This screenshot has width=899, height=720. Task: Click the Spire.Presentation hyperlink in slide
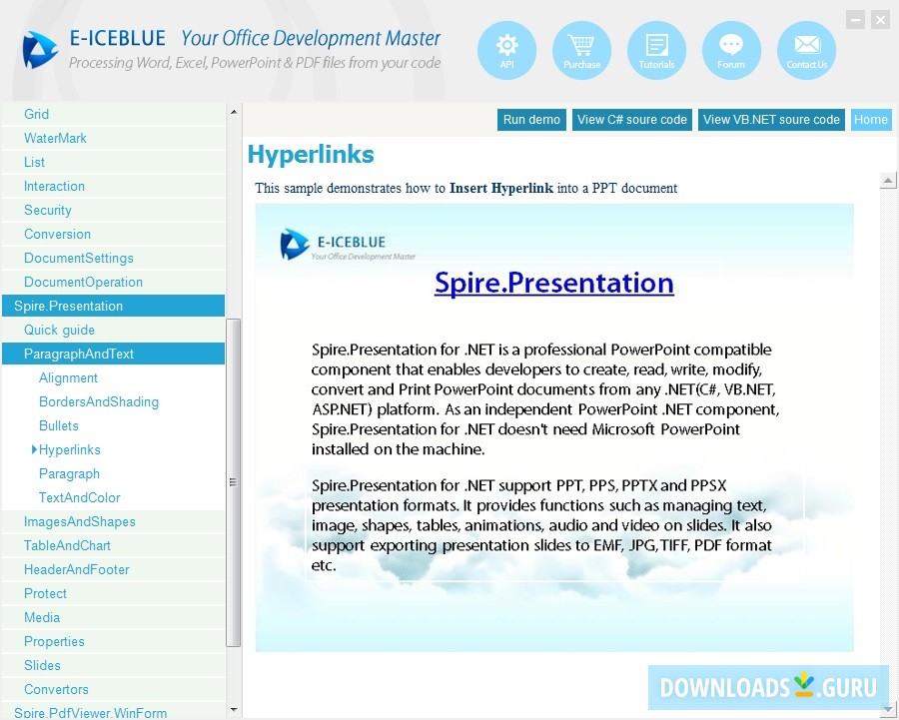click(x=553, y=284)
